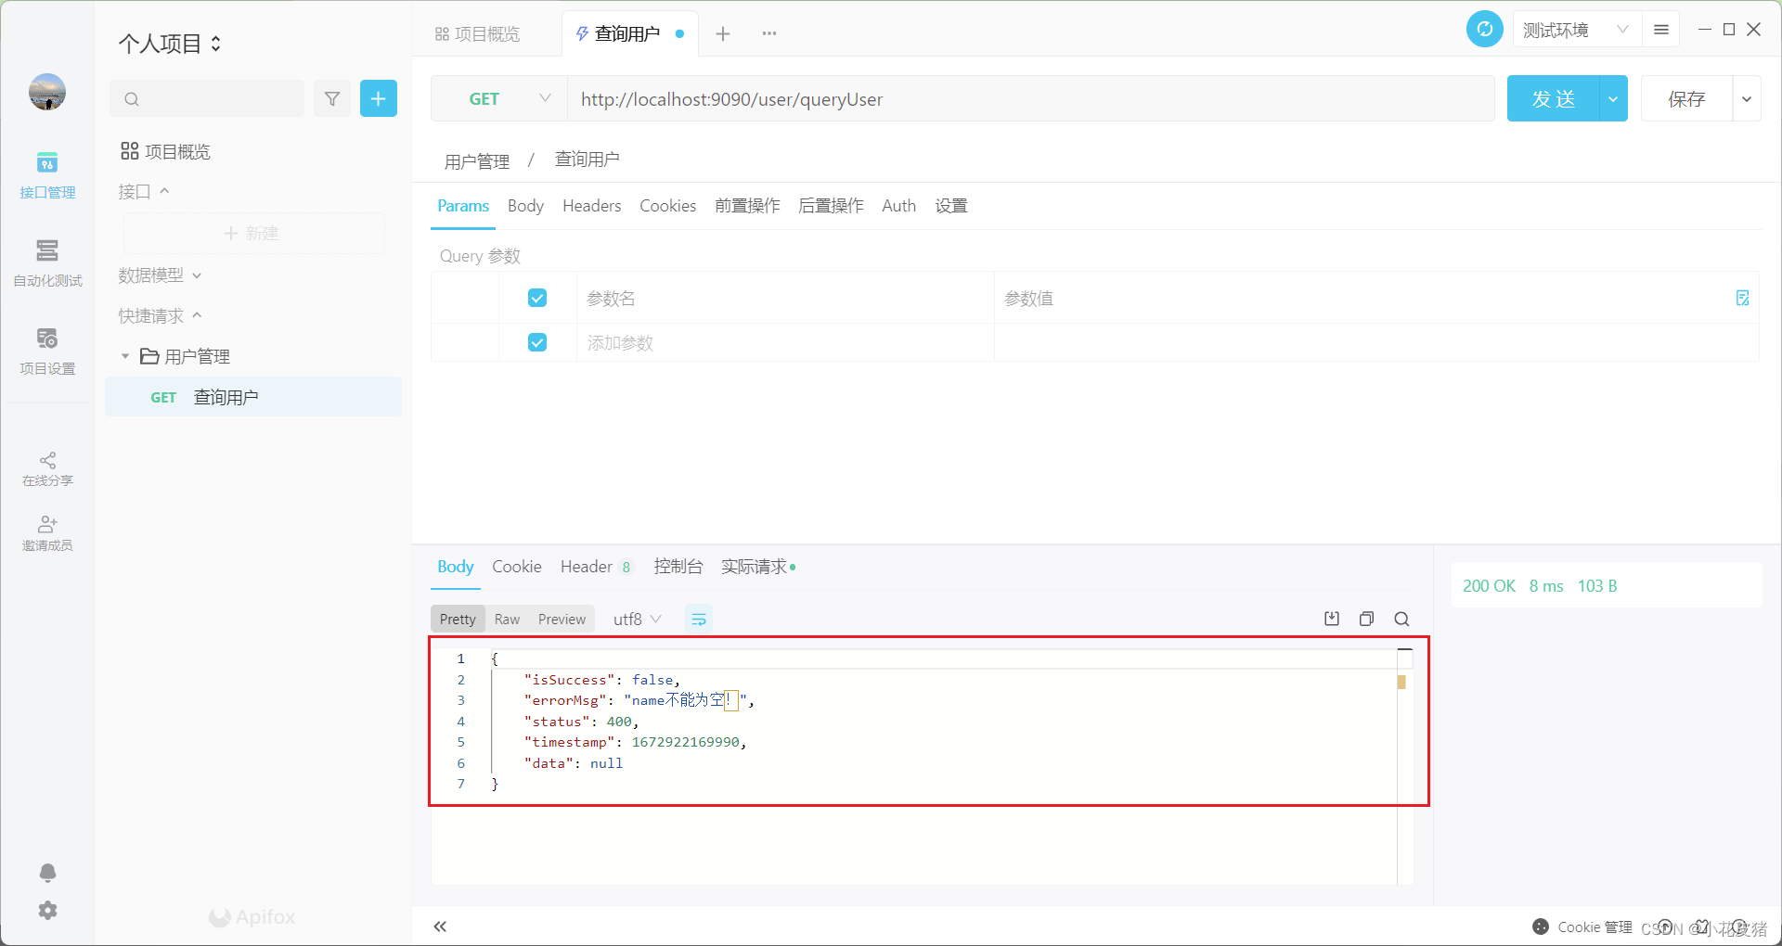
Task: Open the utf8 encoding dropdown
Action: coord(637,619)
